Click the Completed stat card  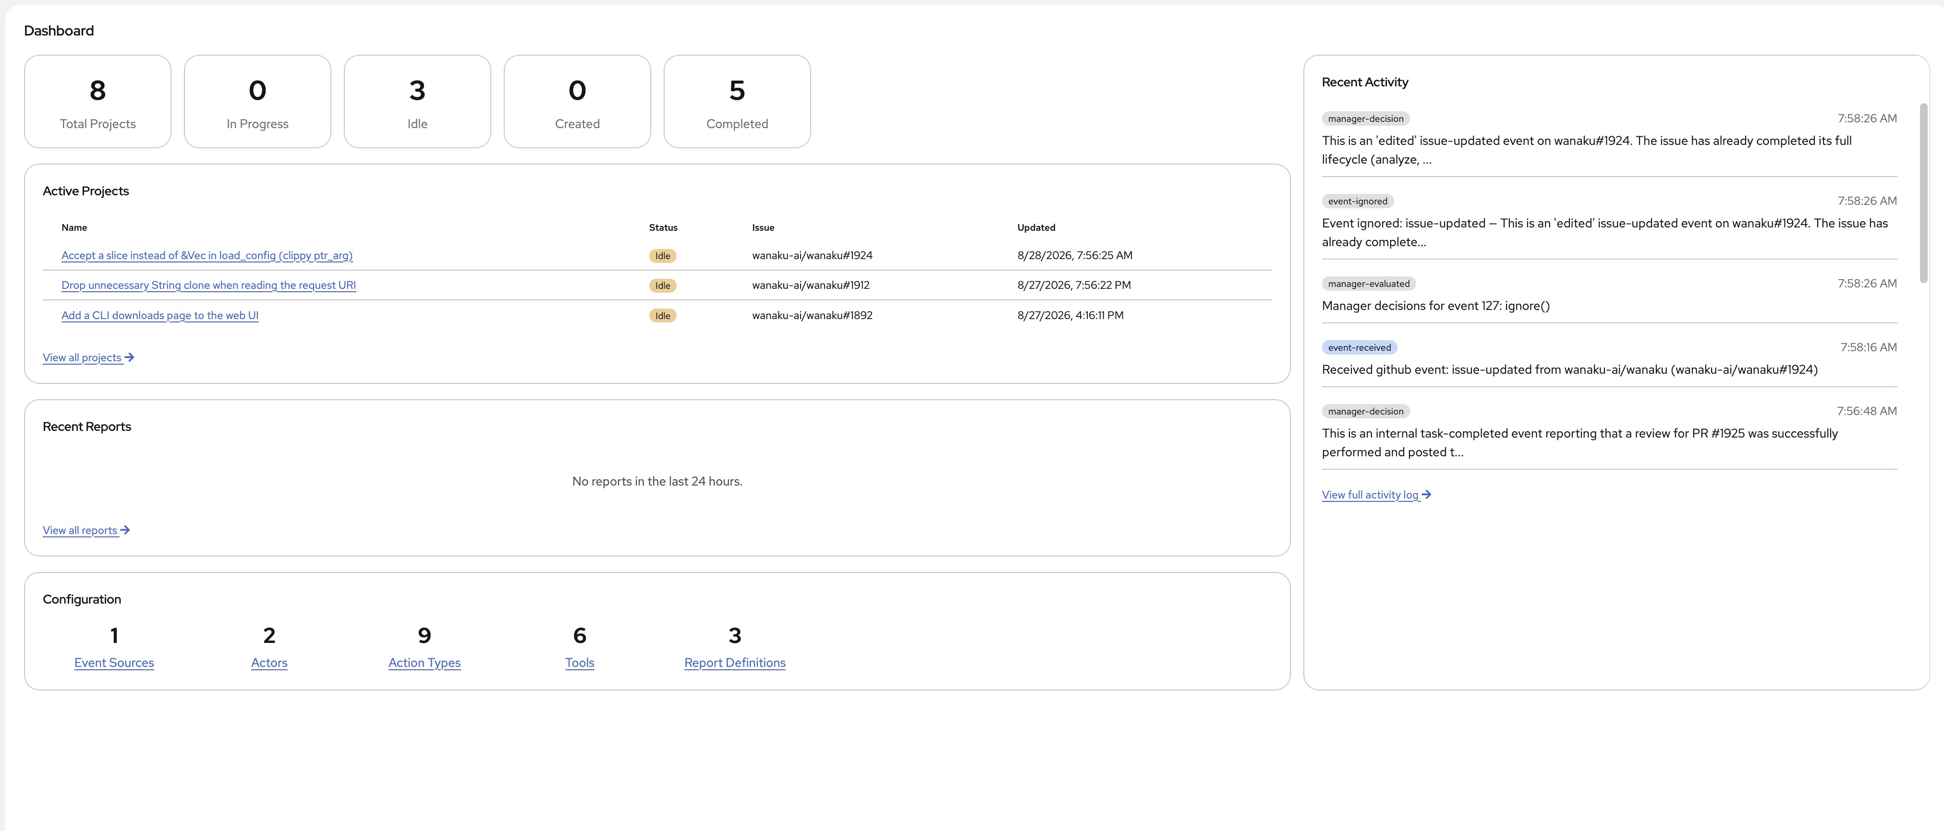pos(737,101)
